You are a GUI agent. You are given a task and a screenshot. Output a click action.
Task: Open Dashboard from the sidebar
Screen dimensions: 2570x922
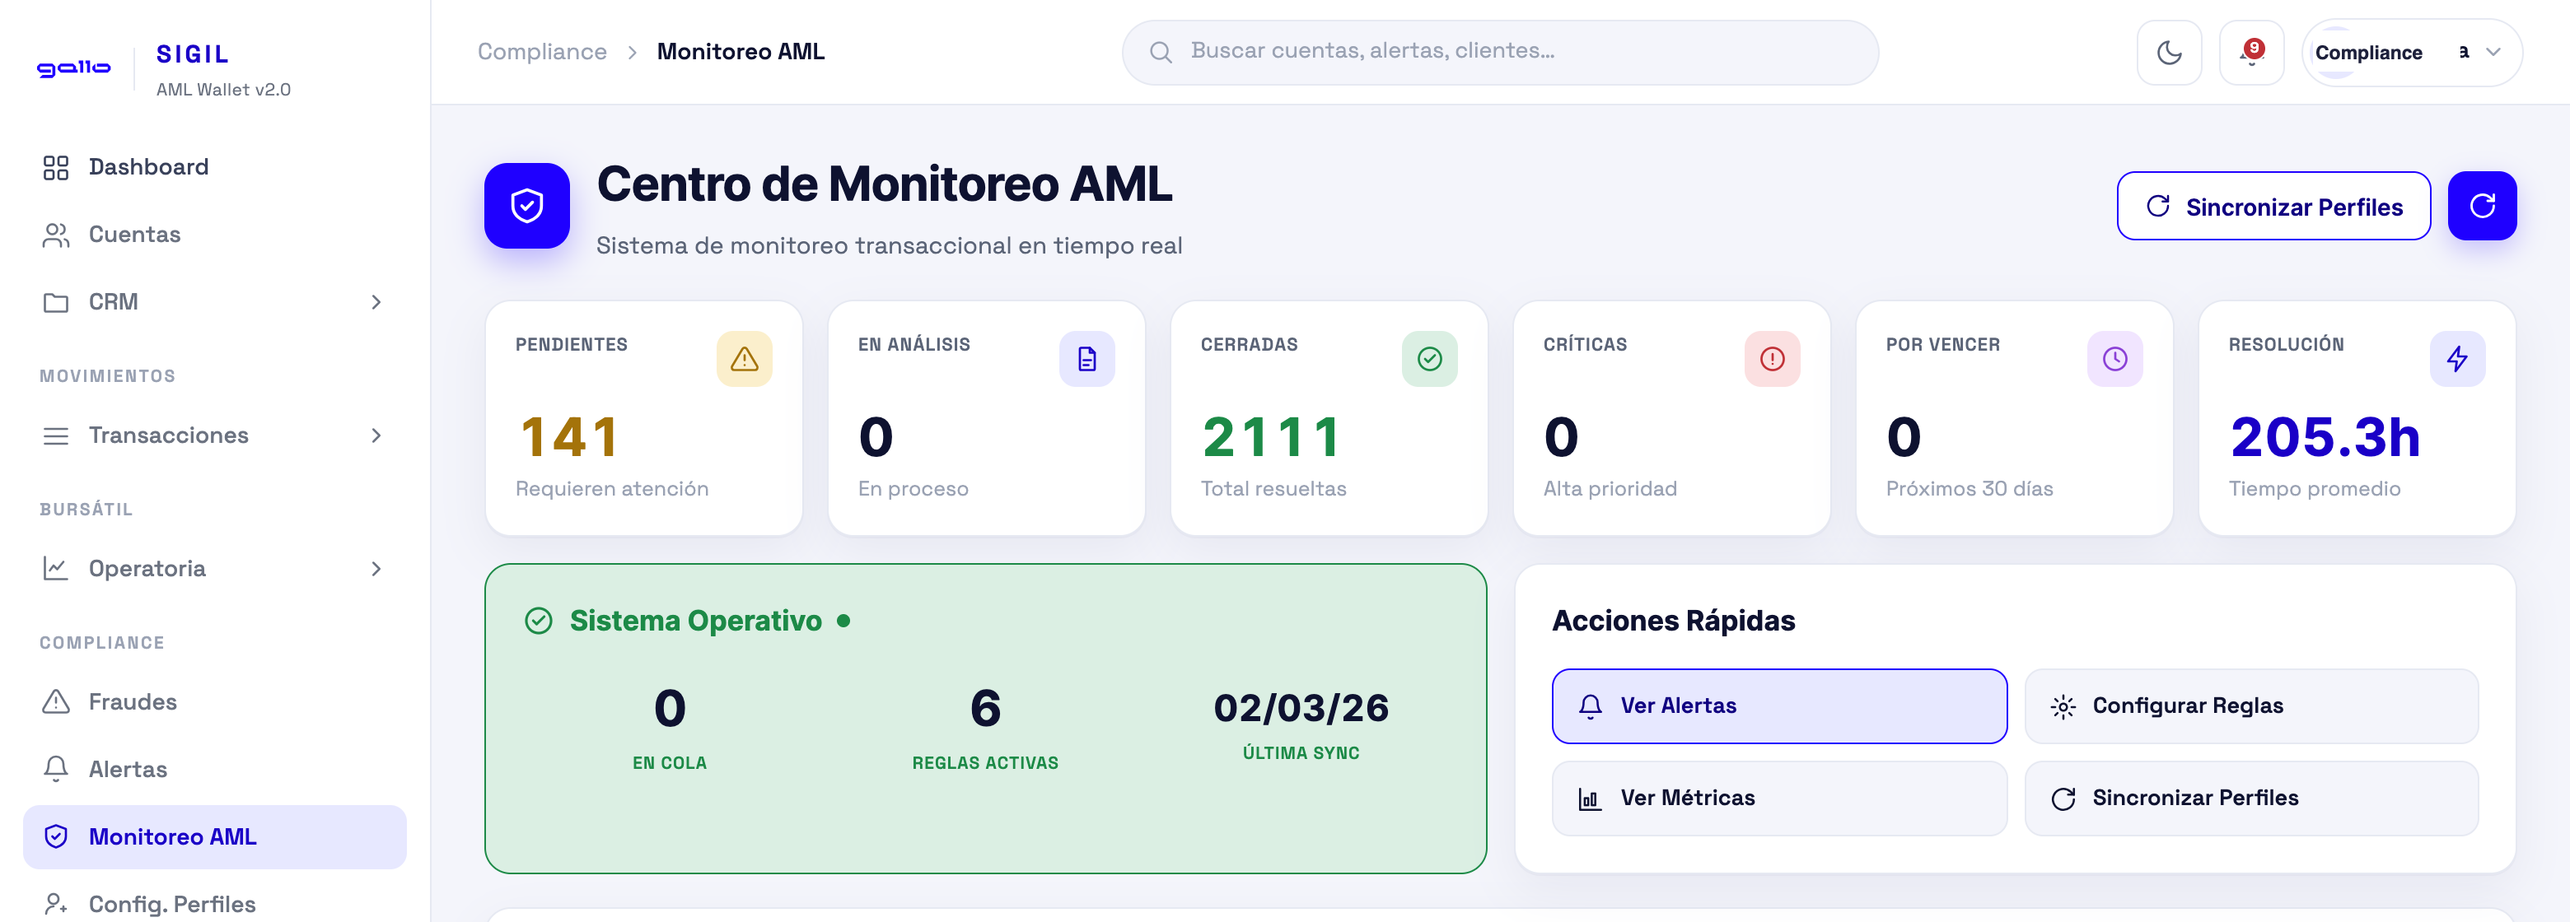tap(214, 166)
